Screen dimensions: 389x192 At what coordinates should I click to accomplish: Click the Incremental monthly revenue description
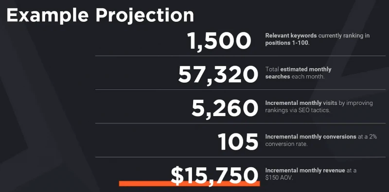311,174
